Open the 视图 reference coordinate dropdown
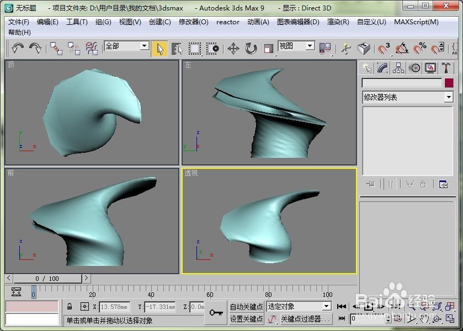The image size is (463, 331). click(x=311, y=46)
